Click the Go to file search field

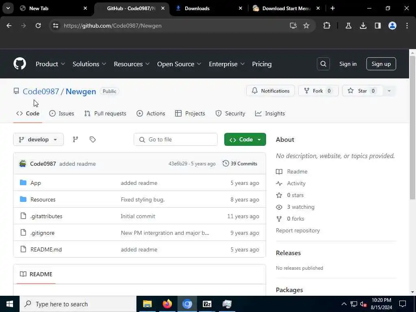point(175,139)
